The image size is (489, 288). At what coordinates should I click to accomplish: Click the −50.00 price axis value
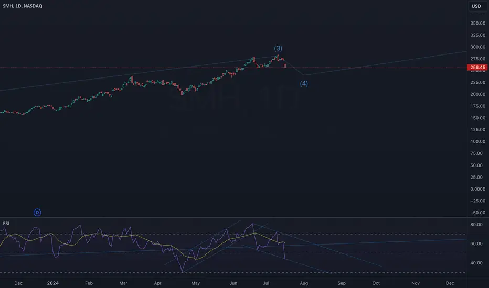(478, 213)
